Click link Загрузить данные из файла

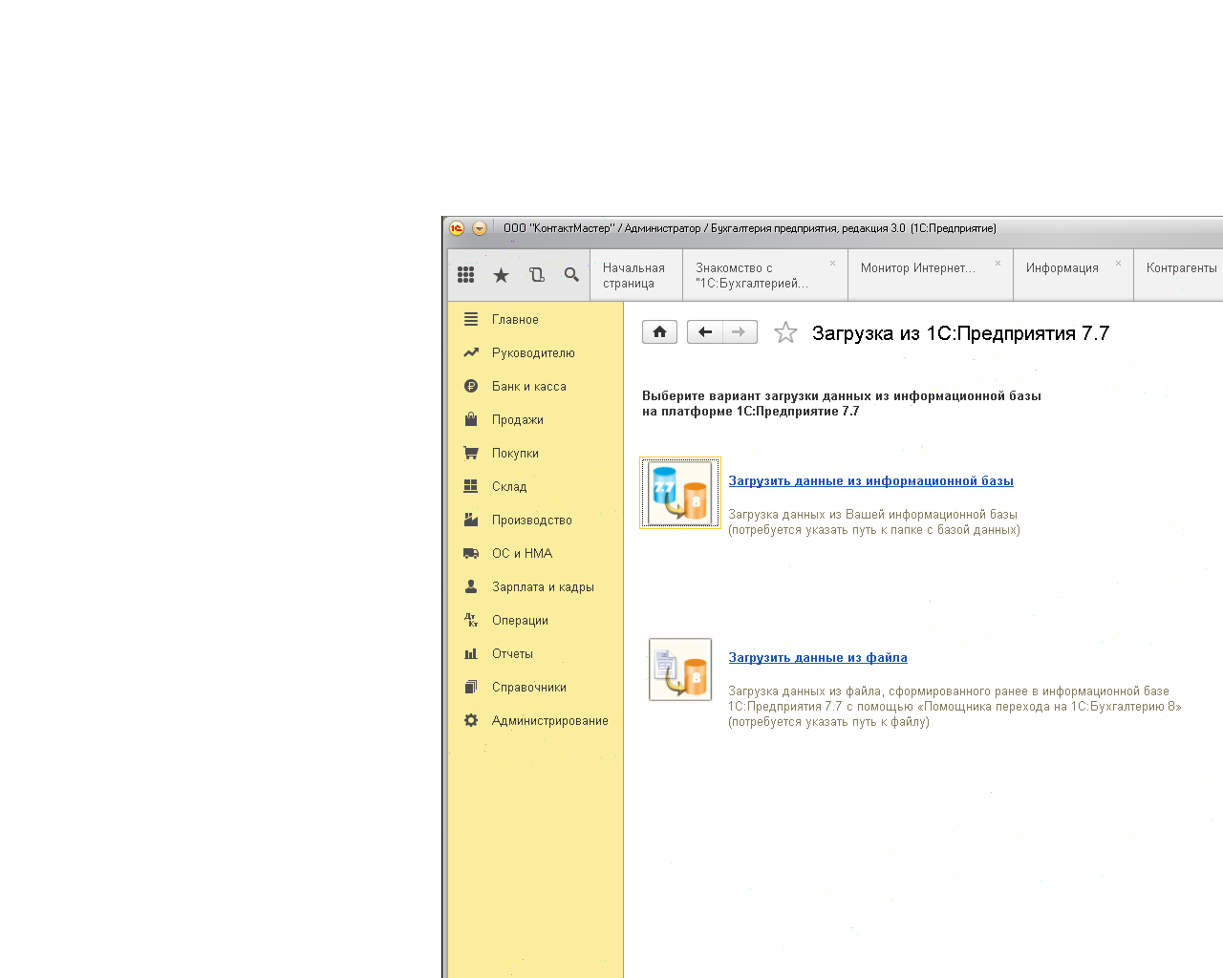[818, 658]
